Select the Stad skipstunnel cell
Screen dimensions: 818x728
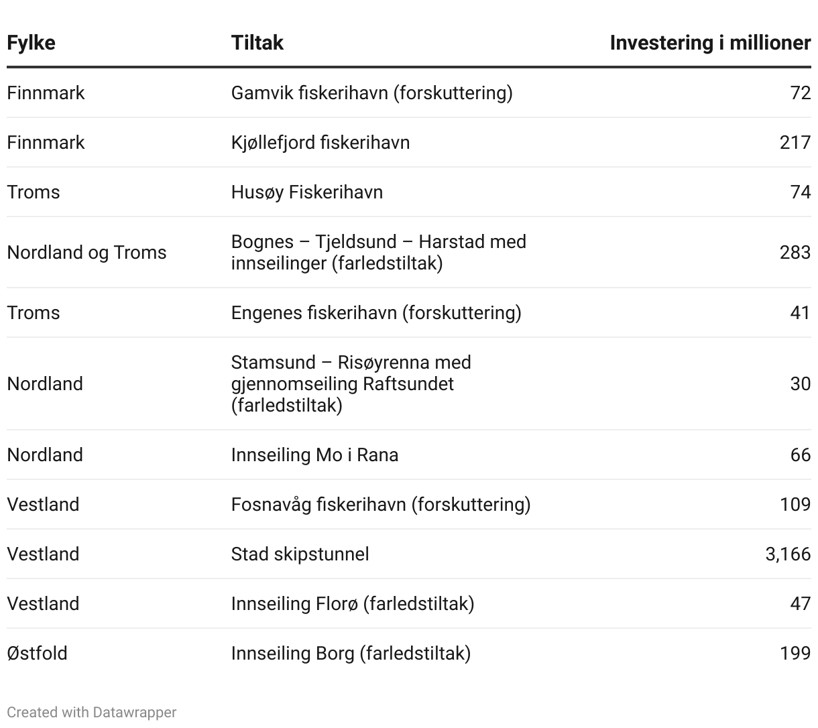tap(300, 554)
